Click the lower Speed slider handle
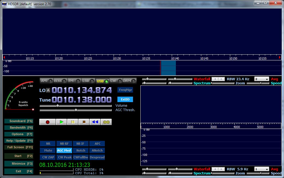This screenshot has height=178, width=284. click(261, 173)
